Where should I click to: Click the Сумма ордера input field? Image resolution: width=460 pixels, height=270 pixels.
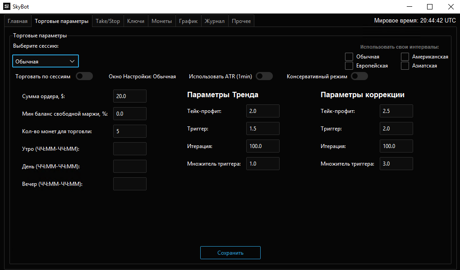(x=130, y=96)
